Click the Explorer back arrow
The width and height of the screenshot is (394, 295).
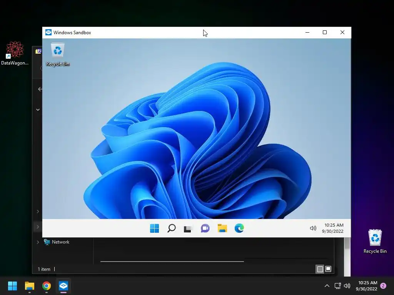tap(40, 89)
